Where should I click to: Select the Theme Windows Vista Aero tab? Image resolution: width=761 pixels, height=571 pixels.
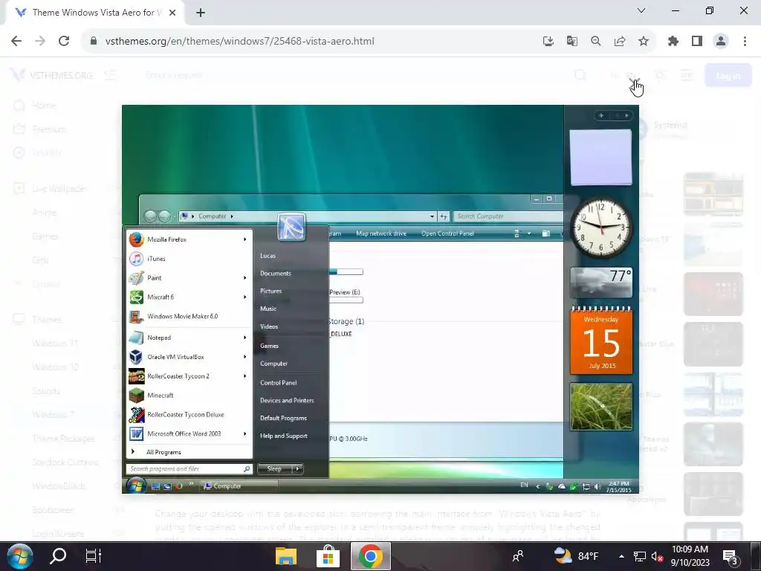95,13
